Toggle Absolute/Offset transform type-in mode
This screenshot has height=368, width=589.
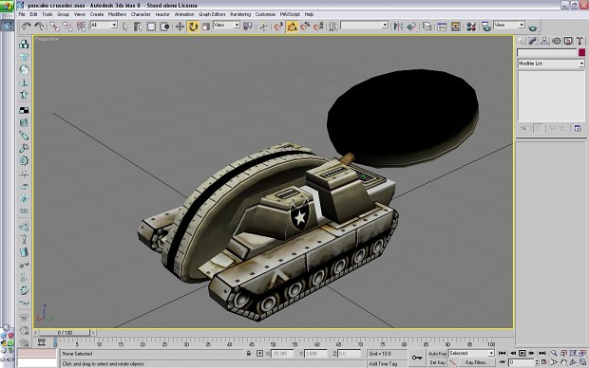point(259,354)
